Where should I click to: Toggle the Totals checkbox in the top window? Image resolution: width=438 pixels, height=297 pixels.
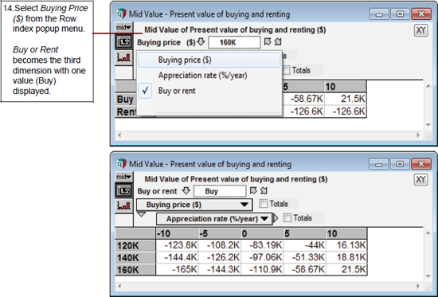pyautogui.click(x=286, y=70)
